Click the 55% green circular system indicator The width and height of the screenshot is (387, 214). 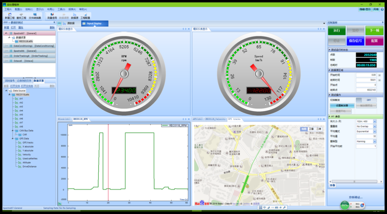[x=345, y=205]
